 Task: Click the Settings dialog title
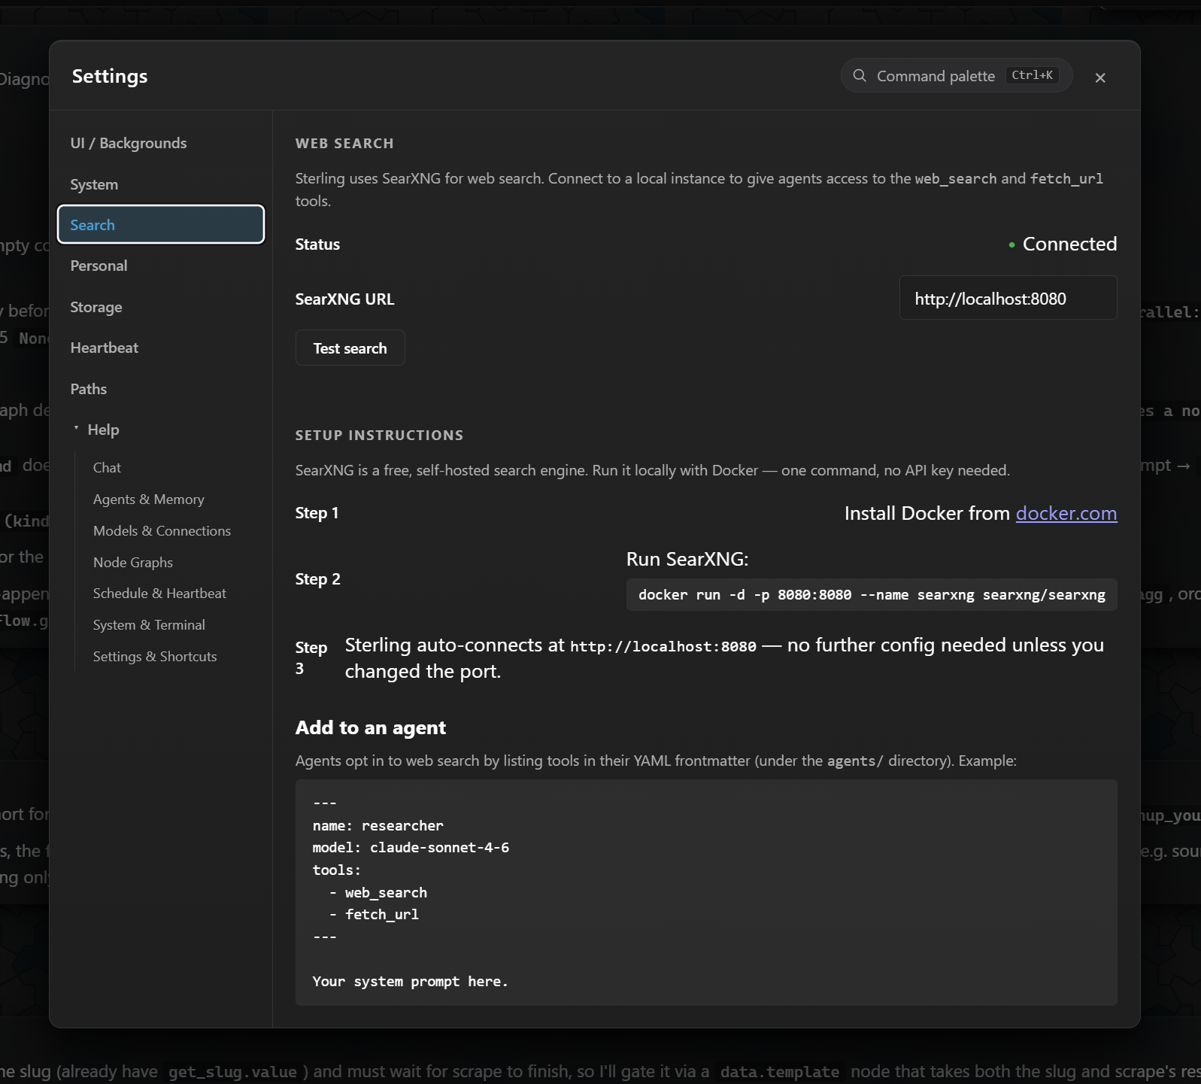[110, 76]
